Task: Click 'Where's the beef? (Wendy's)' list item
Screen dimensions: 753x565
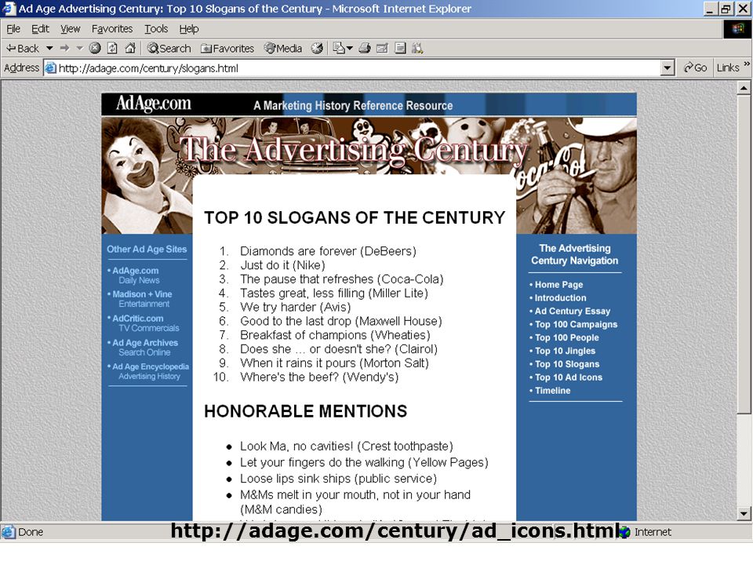Action: click(x=319, y=377)
